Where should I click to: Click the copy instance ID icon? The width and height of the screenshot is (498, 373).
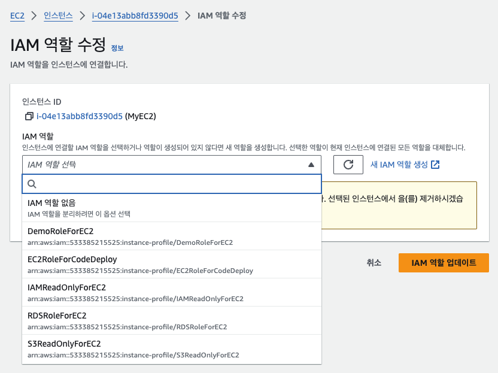(x=29, y=116)
